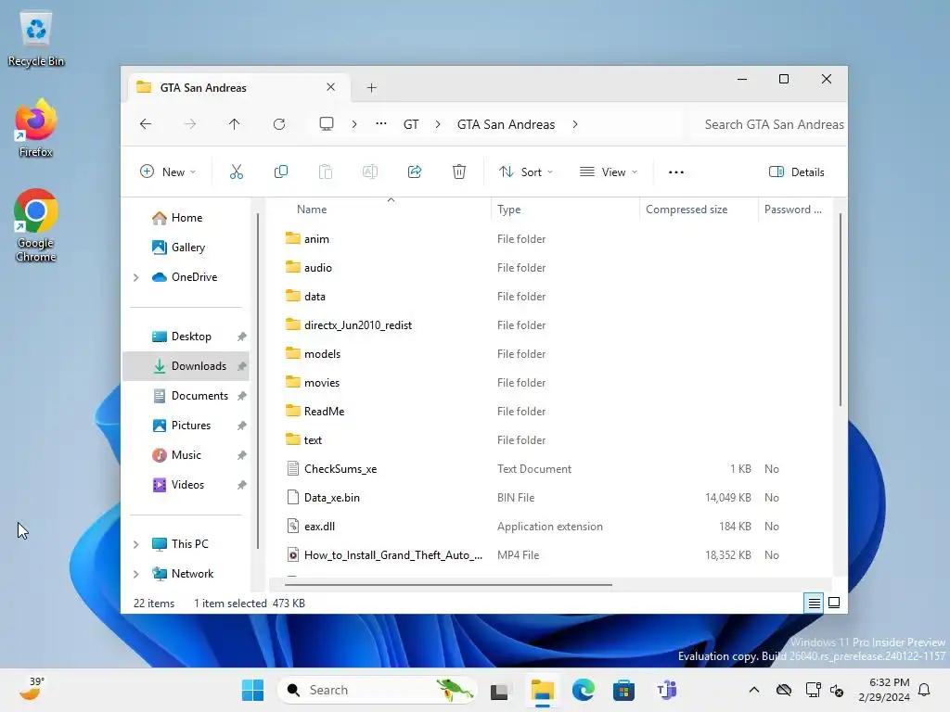
Task: Switch to details list view in status bar
Action: pos(814,603)
